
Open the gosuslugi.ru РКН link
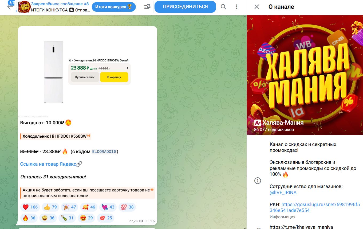click(315, 207)
